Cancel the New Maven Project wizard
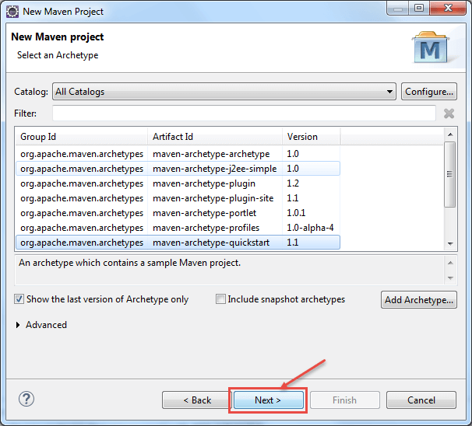 [x=421, y=400]
